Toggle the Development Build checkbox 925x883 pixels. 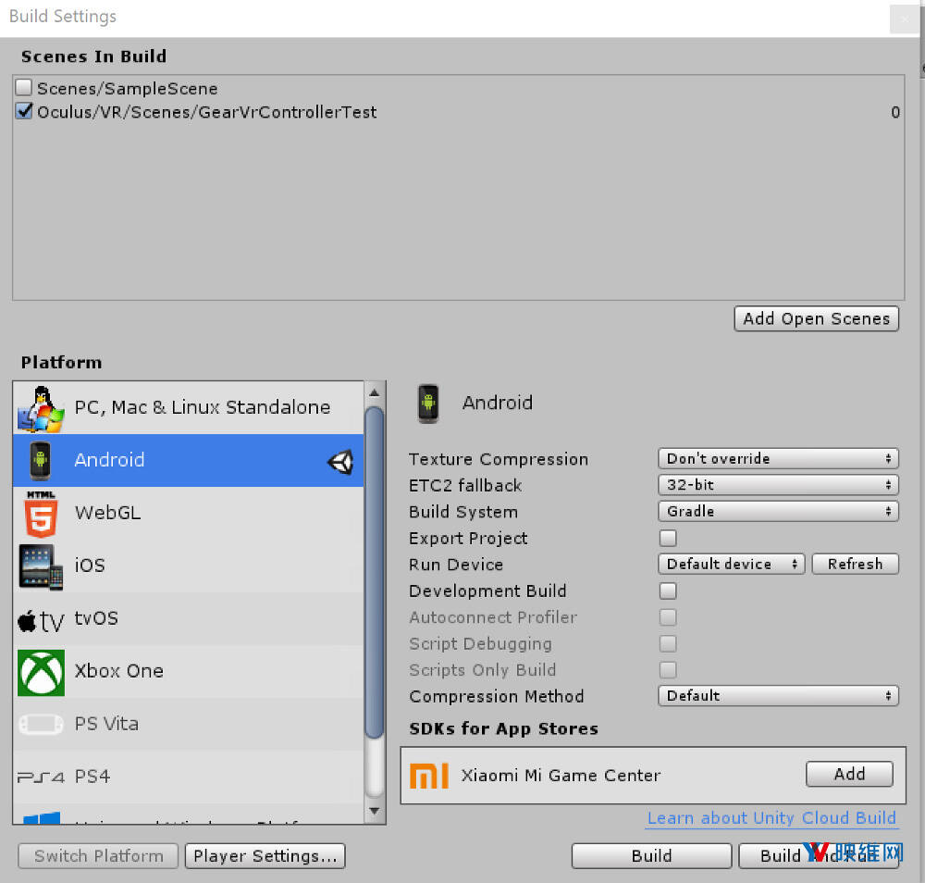[668, 591]
